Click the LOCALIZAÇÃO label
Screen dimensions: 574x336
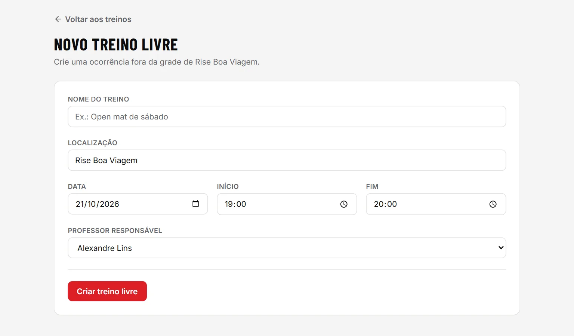[93, 143]
